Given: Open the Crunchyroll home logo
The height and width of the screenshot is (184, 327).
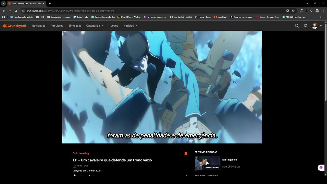Looking at the screenshot, I should (15, 26).
